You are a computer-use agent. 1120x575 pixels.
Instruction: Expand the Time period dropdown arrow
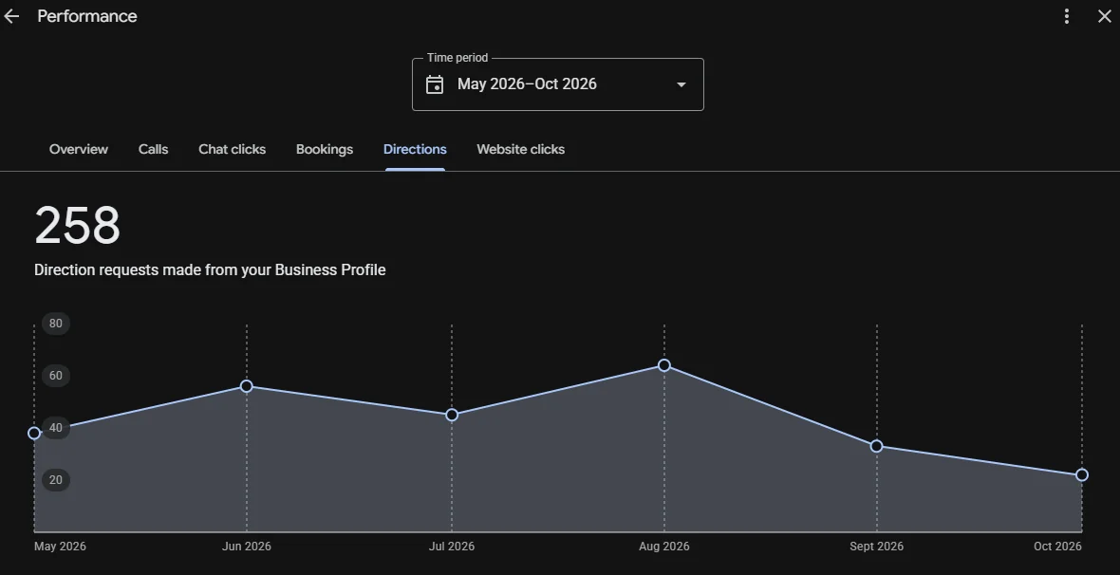(681, 84)
